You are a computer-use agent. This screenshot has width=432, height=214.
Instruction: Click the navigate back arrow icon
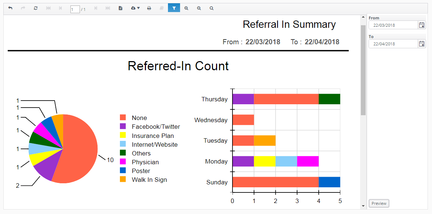pos(10,8)
